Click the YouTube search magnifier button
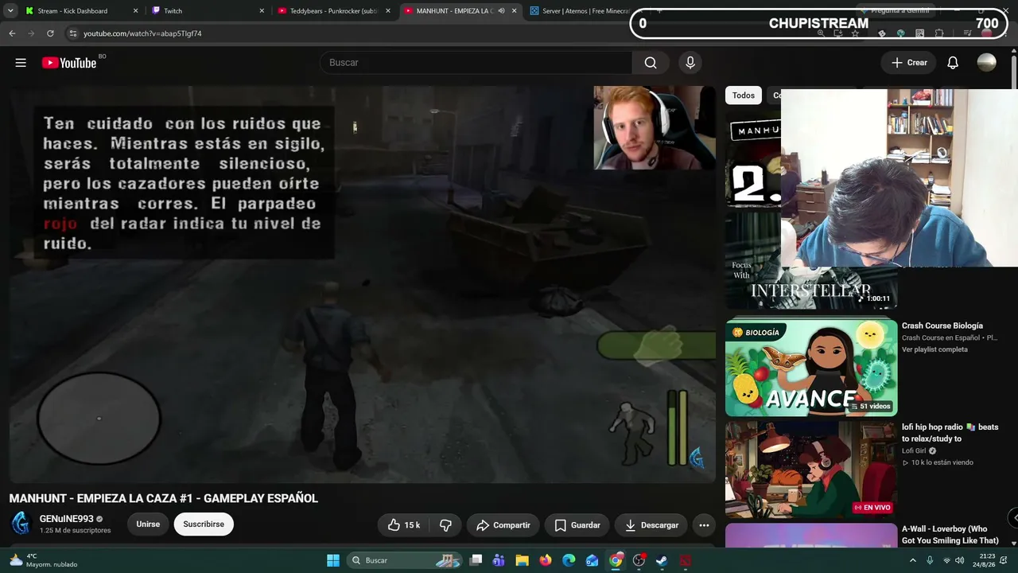The width and height of the screenshot is (1018, 573). tap(651, 63)
